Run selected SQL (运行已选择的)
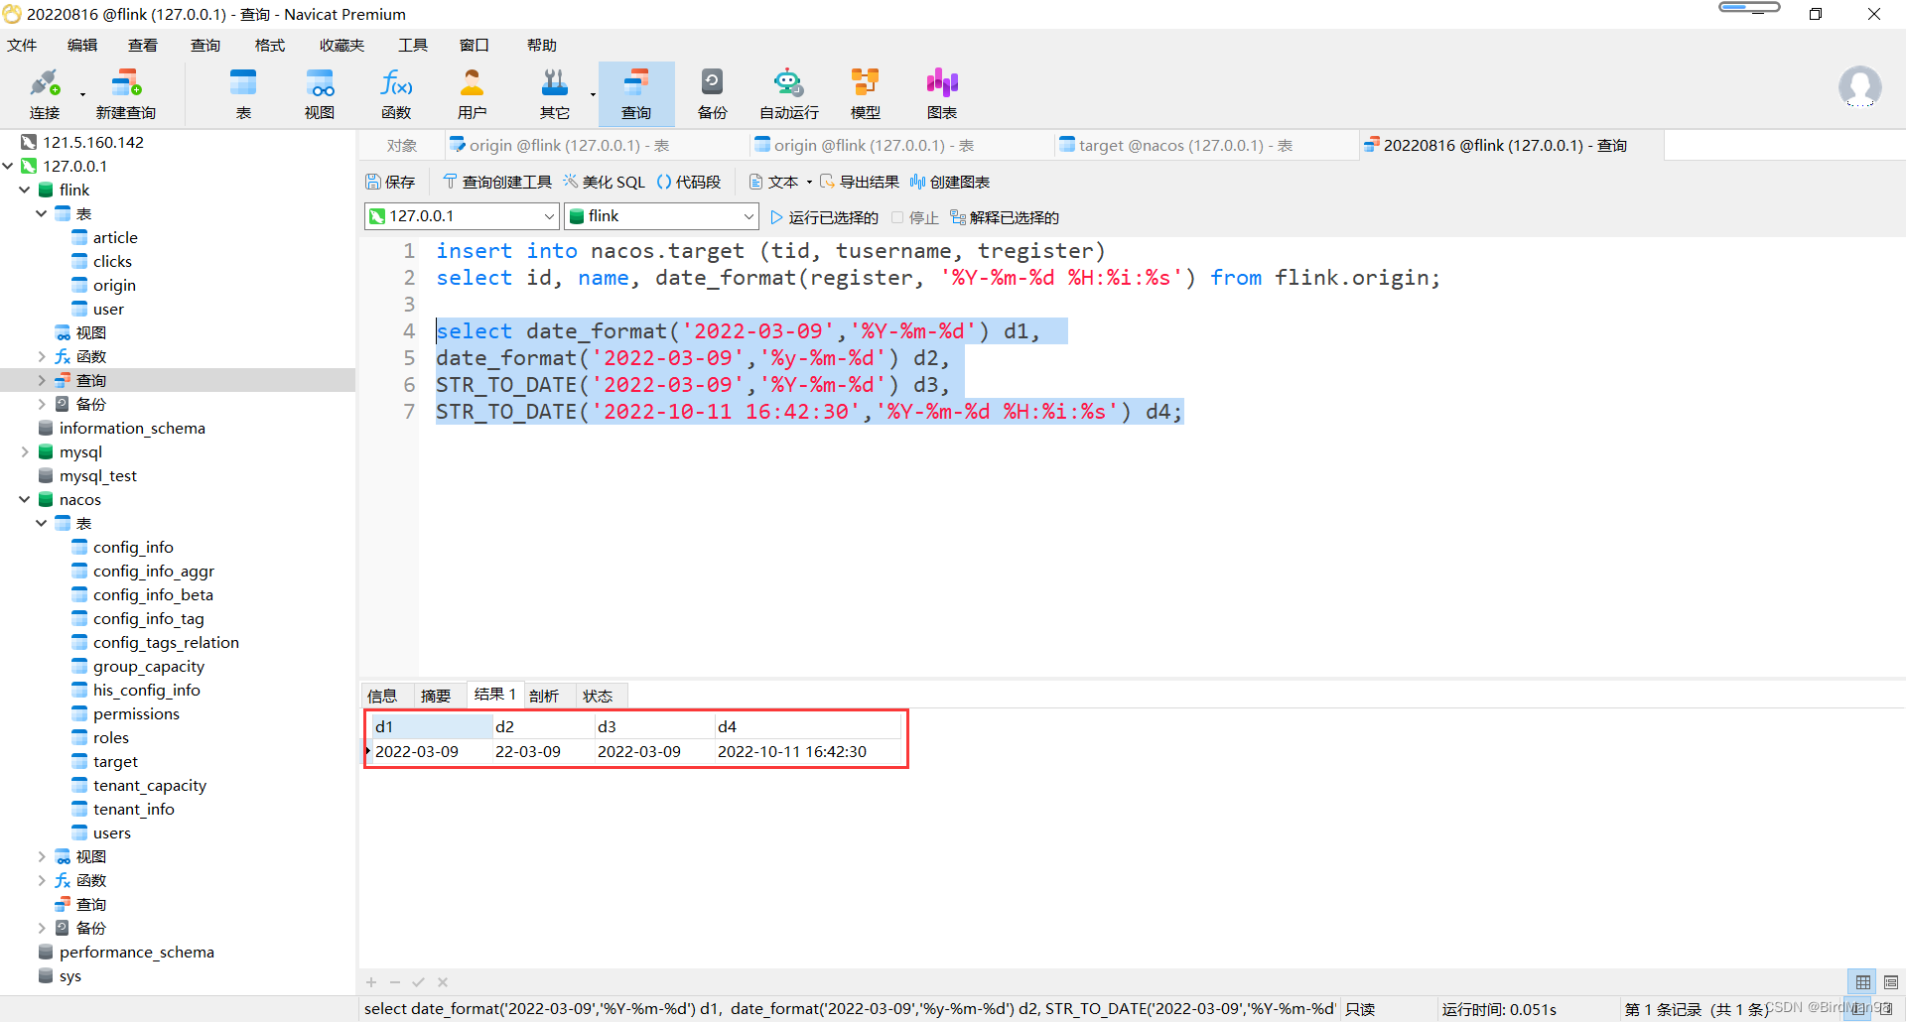The height and width of the screenshot is (1022, 1906). click(x=824, y=217)
